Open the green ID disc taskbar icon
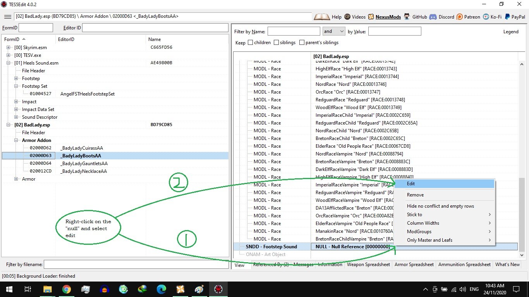The height and width of the screenshot is (297, 529). tap(123, 289)
